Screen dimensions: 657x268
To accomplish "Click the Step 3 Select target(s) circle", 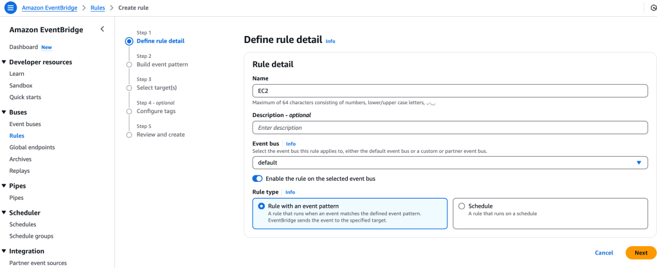I will tap(129, 87).
